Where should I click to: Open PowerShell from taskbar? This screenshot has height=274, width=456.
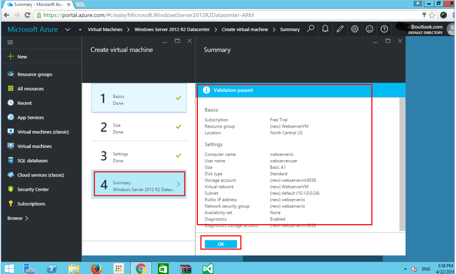point(52,269)
